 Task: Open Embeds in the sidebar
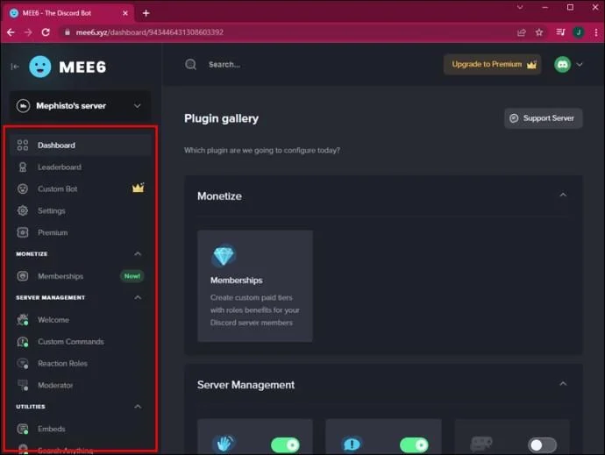pos(81,429)
